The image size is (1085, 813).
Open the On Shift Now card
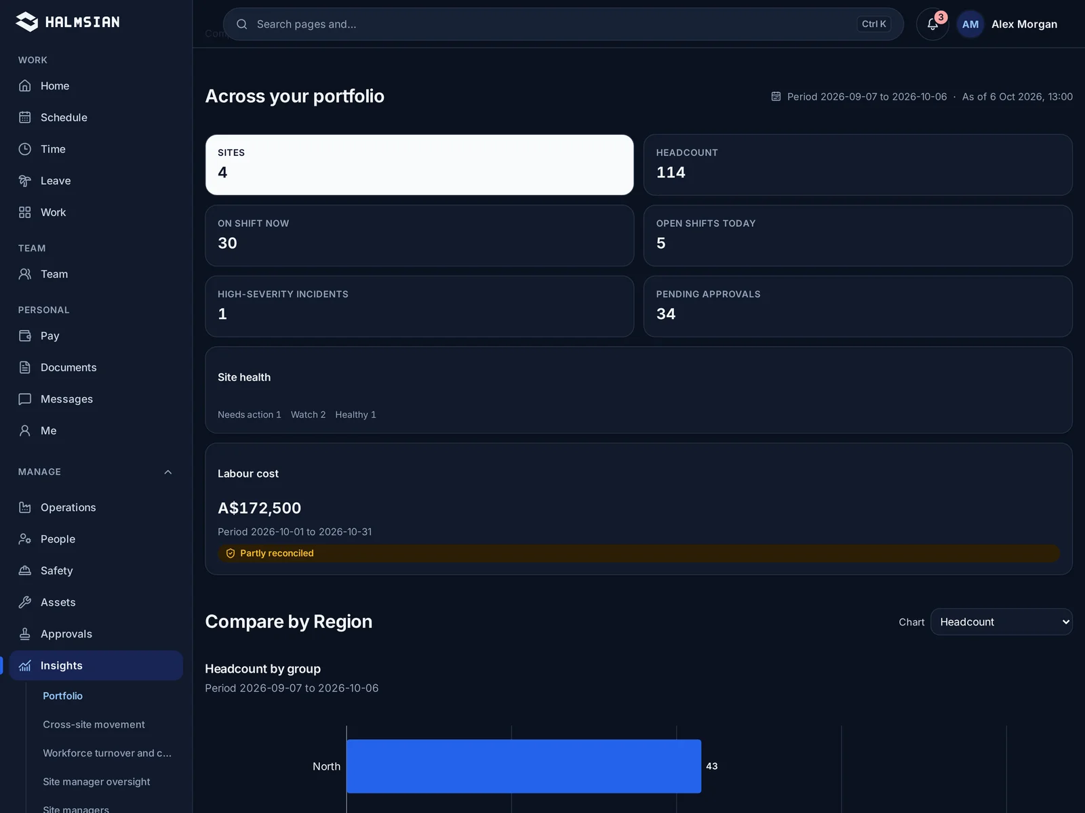click(420, 236)
